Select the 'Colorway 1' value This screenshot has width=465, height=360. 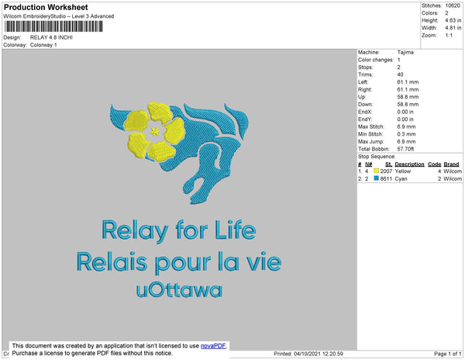tap(43, 45)
